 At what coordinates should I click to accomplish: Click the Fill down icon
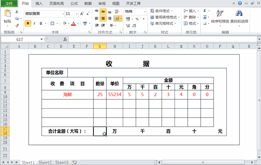click(x=205, y=17)
